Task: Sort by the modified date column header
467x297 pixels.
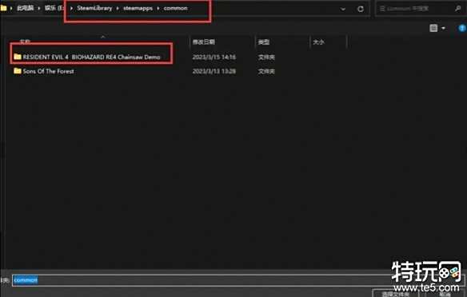Action: pyautogui.click(x=204, y=42)
